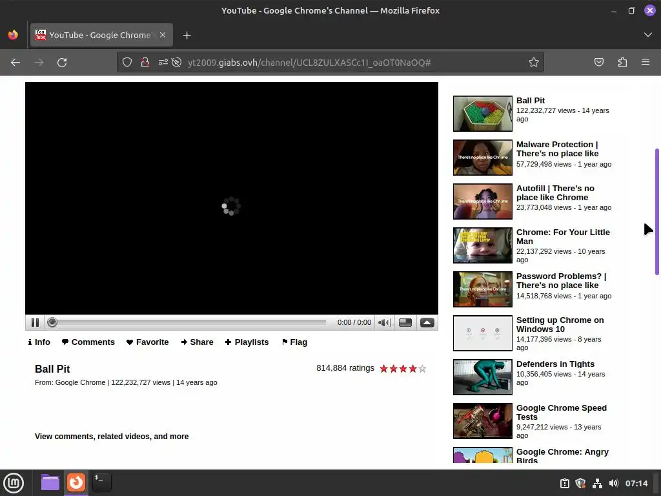
Task: Open the Pocket save icon
Action: pos(599,63)
